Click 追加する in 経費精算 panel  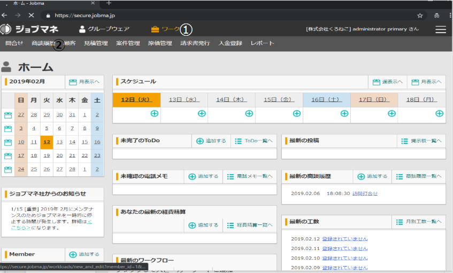click(203, 225)
